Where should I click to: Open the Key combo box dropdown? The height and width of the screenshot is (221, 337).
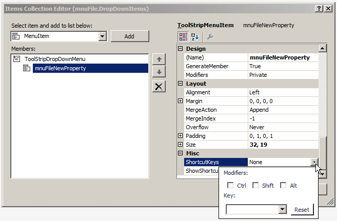point(283,209)
